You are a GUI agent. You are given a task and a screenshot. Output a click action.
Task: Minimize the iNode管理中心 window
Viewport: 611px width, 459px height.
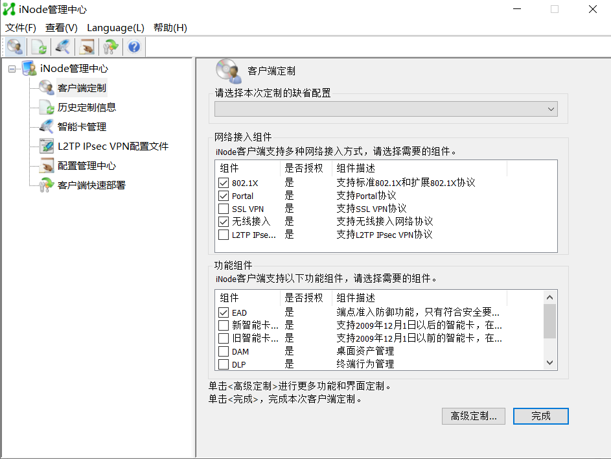click(517, 9)
